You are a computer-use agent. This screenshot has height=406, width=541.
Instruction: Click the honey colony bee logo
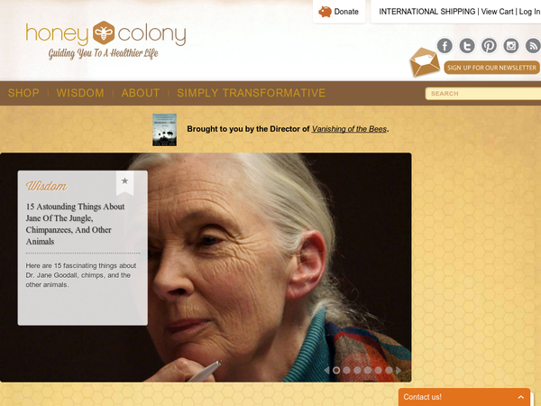coord(104,32)
